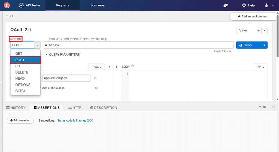The width and height of the screenshot is (279, 152).
Task: Click the Talend logo icon
Action: pos(7,5)
